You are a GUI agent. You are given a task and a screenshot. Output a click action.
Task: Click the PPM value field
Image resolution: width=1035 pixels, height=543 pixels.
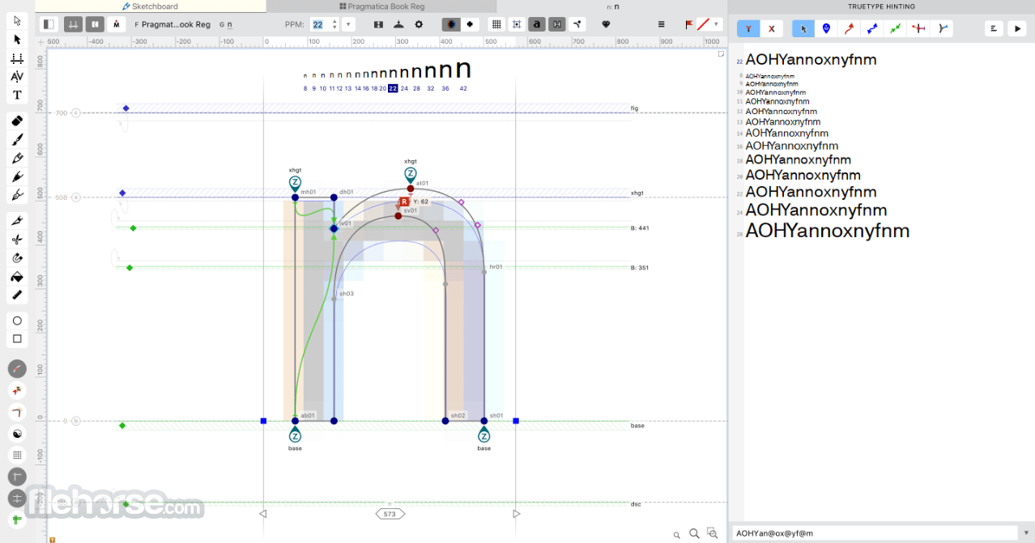pyautogui.click(x=318, y=24)
